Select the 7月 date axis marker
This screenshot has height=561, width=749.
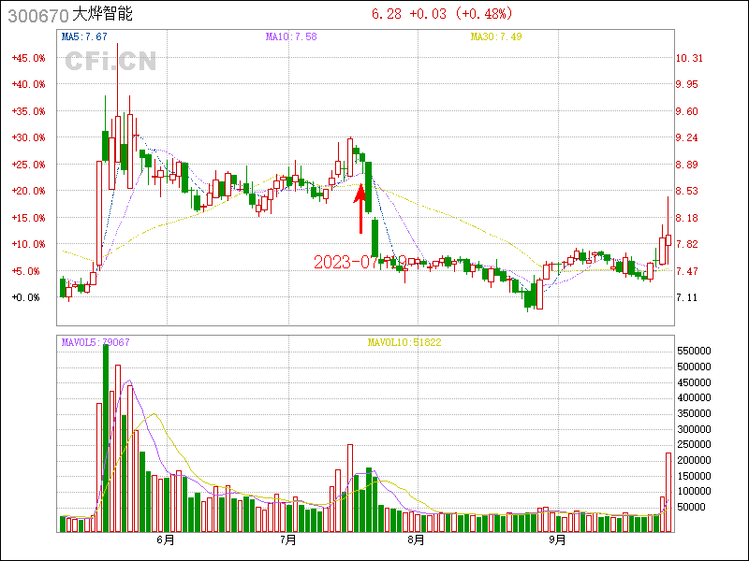[288, 539]
